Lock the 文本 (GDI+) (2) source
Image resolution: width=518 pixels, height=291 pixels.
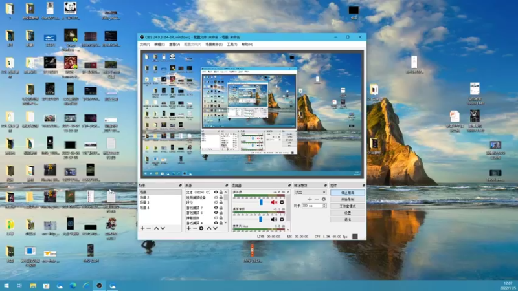[x=221, y=192]
